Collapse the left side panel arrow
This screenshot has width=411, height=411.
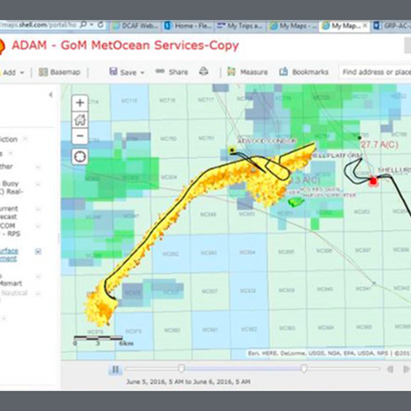coord(50,95)
